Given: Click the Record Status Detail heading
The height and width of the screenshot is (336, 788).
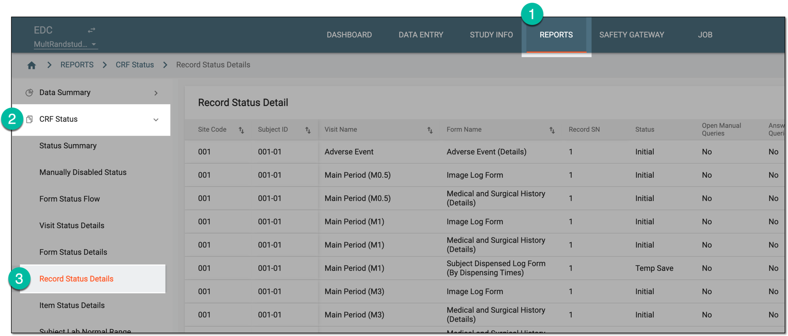Looking at the screenshot, I should [243, 103].
